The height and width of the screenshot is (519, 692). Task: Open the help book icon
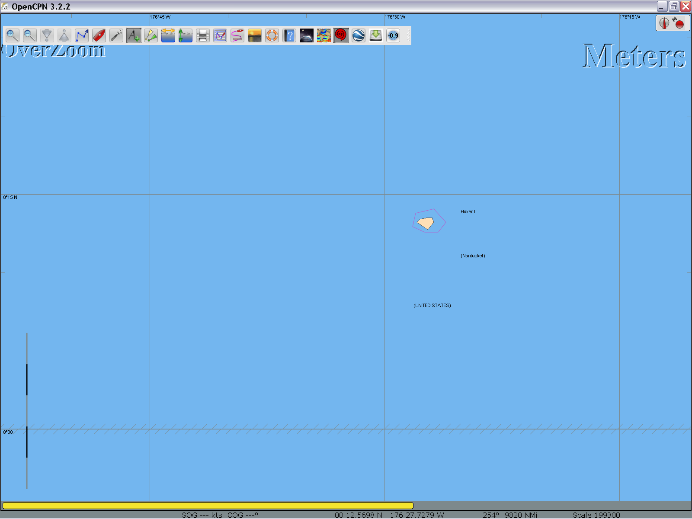[289, 35]
